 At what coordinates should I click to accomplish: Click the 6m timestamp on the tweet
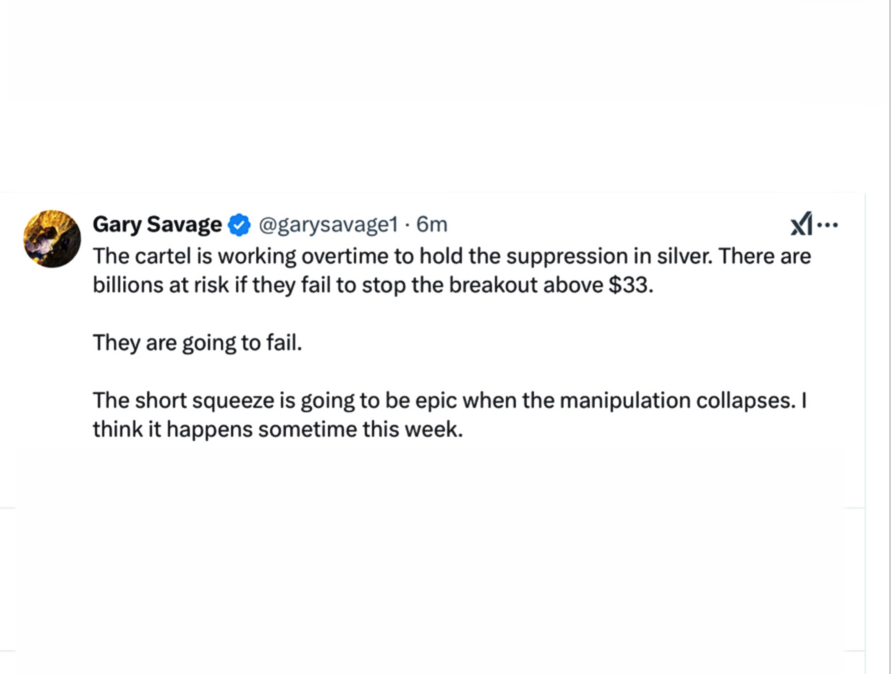click(432, 226)
